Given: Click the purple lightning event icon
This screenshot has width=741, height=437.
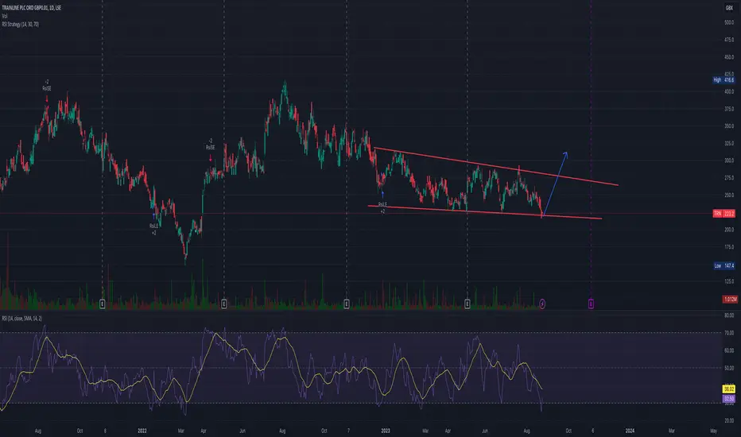Looking at the screenshot, I should (542, 304).
